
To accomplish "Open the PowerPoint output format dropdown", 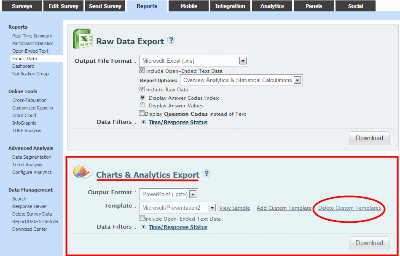I will click(193, 195).
